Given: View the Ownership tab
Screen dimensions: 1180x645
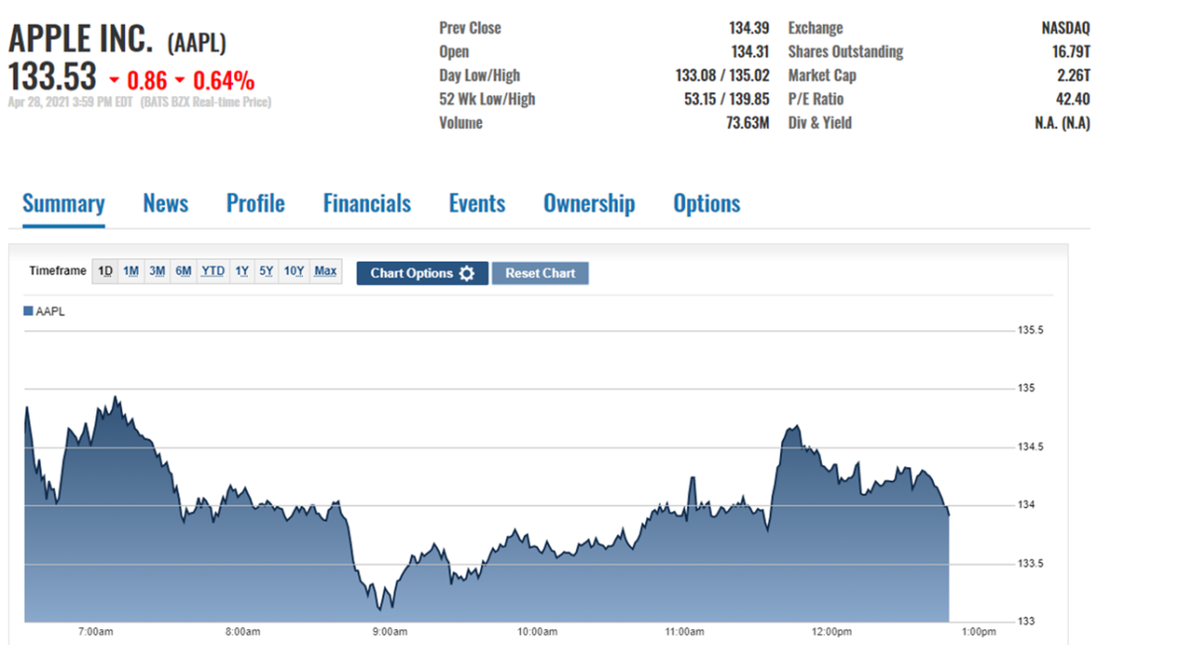Looking at the screenshot, I should pyautogui.click(x=589, y=204).
